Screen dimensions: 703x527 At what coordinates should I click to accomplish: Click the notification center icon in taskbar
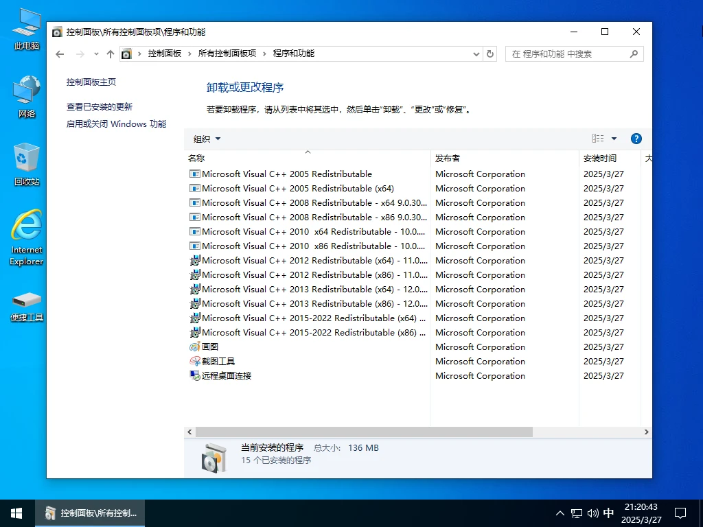pos(680,513)
